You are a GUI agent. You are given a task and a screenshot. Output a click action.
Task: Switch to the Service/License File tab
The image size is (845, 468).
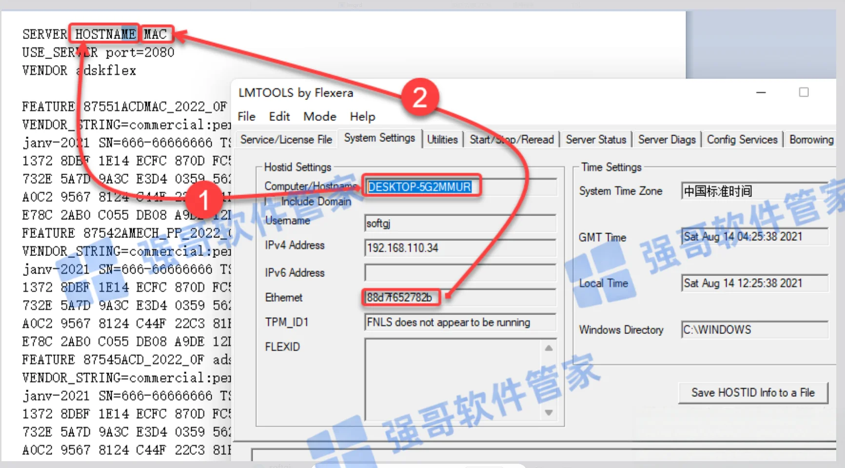(286, 139)
